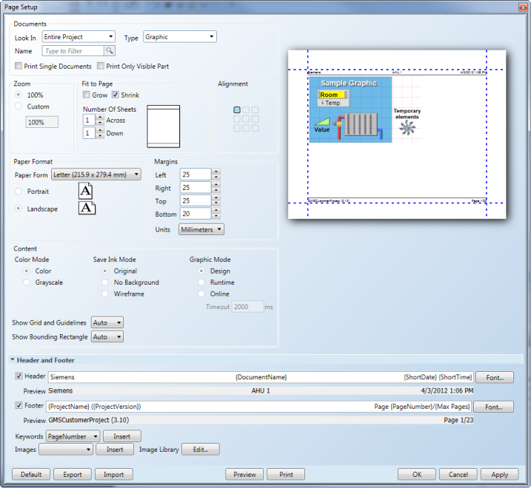Select Grayscale color mode
Screen dimensions: 531x488
[x=28, y=282]
